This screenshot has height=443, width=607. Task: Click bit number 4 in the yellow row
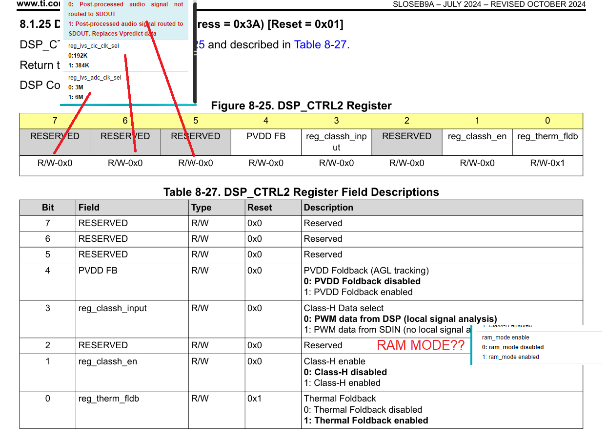coord(266,121)
